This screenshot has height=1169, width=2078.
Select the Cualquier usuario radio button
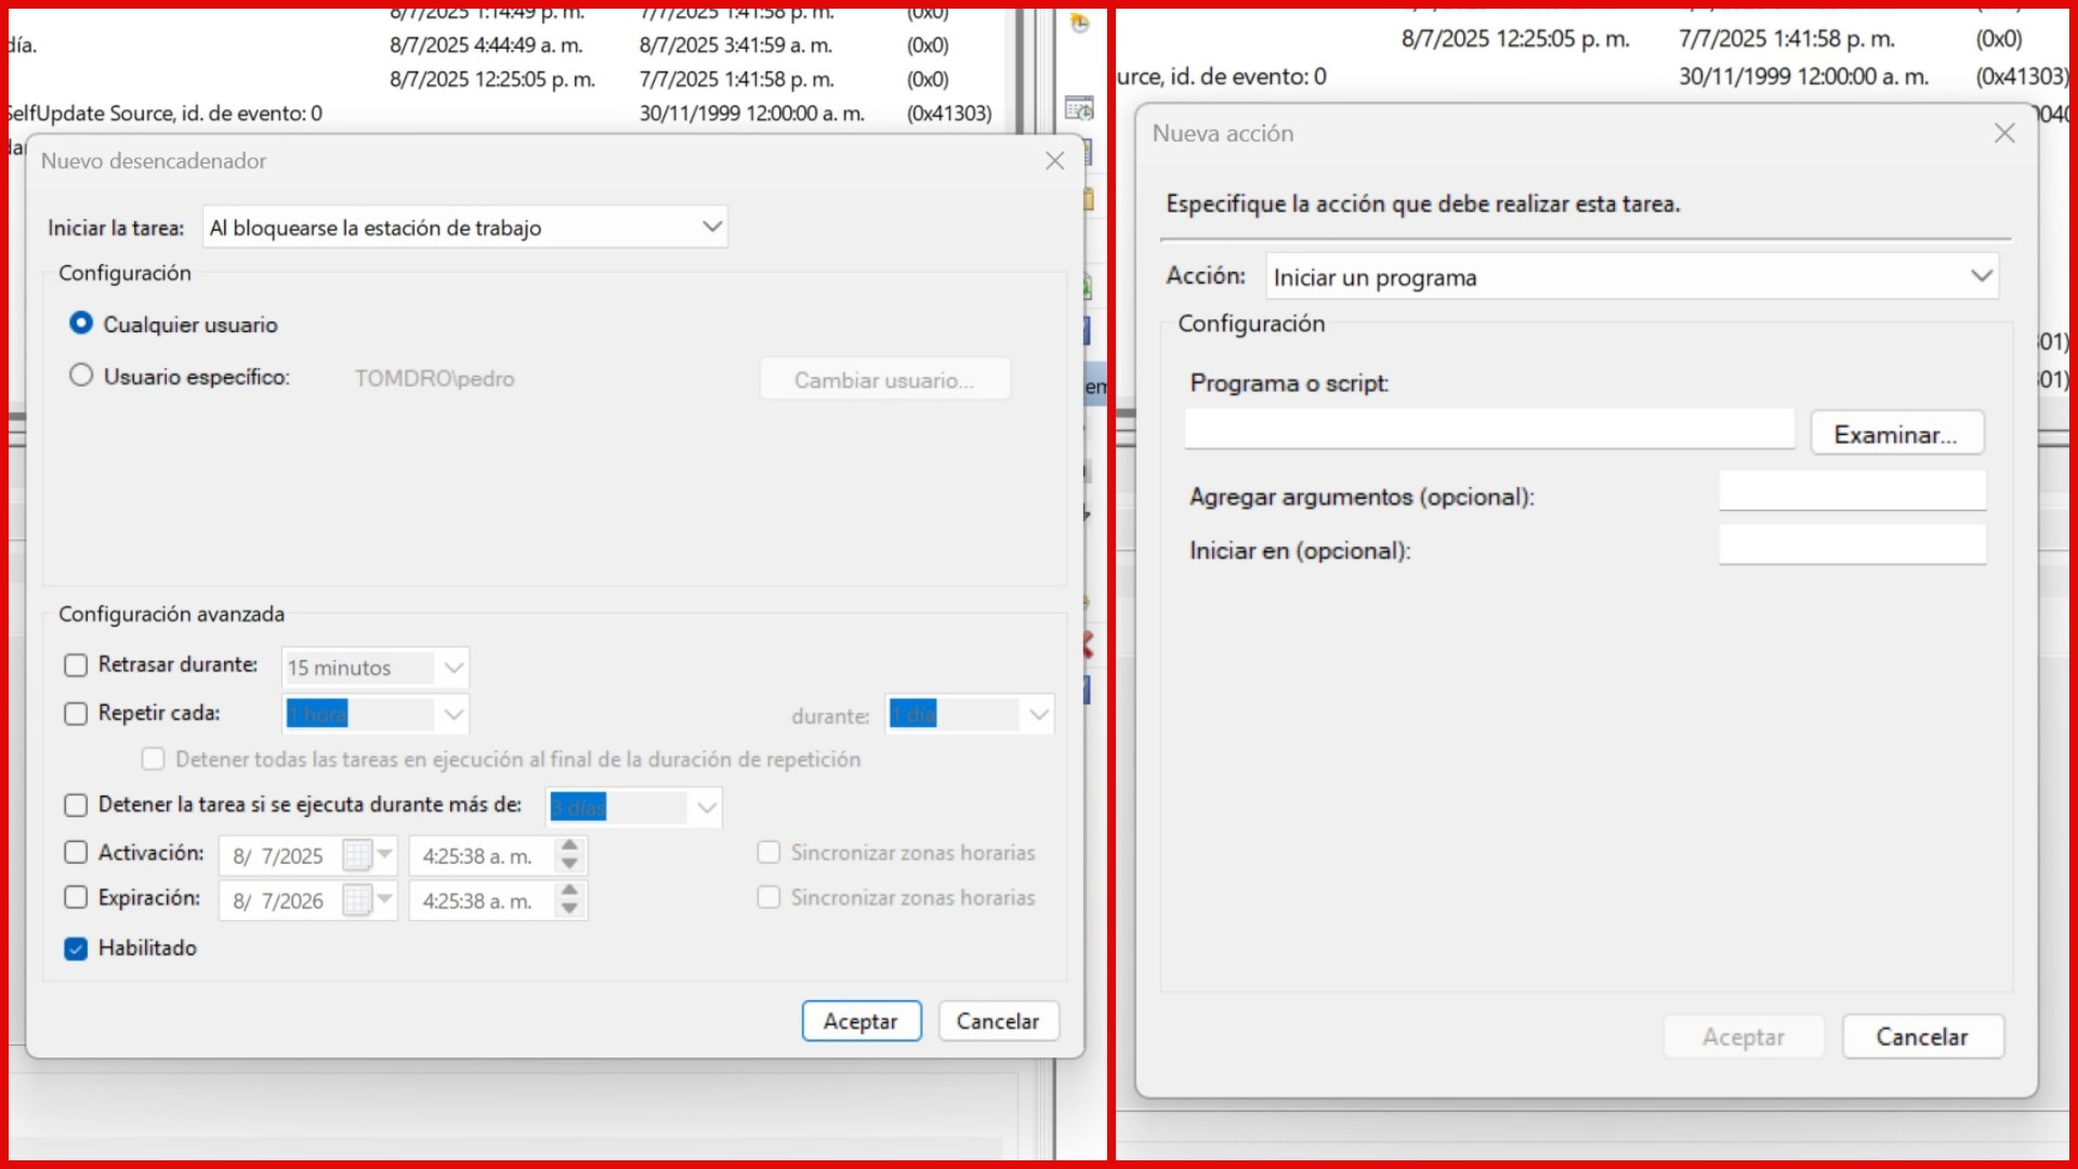pyautogui.click(x=81, y=324)
